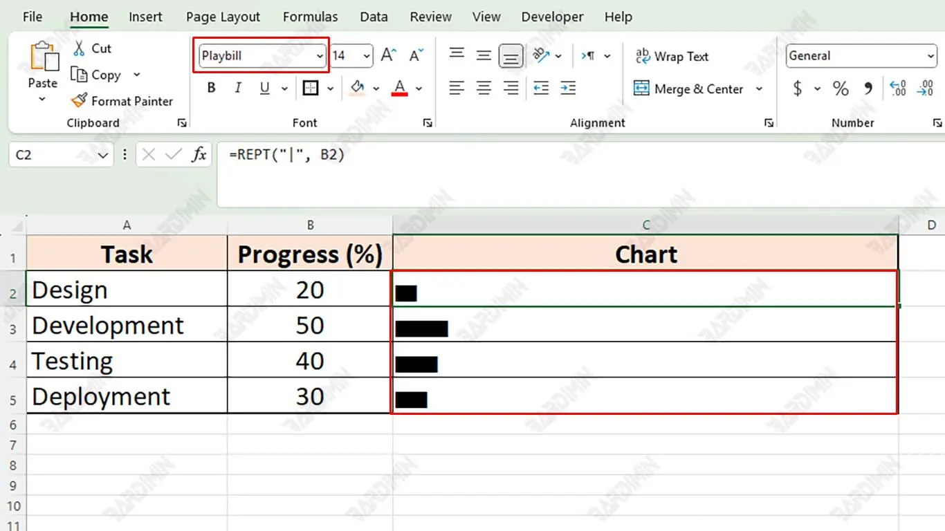The height and width of the screenshot is (531, 945).
Task: Click the Accounting dollar format icon
Action: (798, 88)
